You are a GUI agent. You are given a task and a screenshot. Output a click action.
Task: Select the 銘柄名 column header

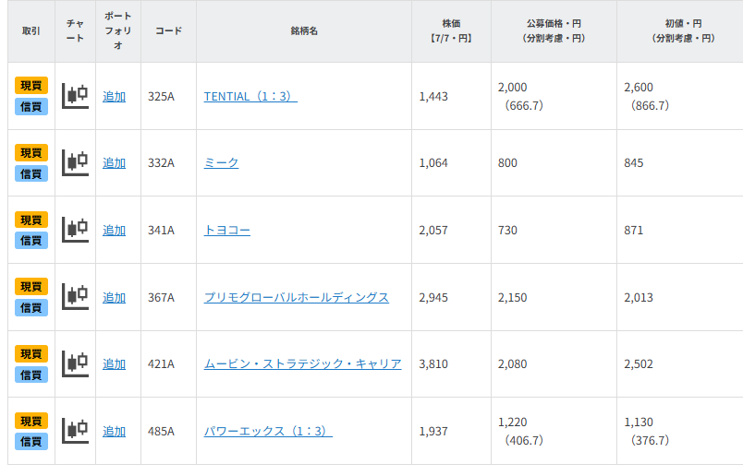click(x=304, y=31)
